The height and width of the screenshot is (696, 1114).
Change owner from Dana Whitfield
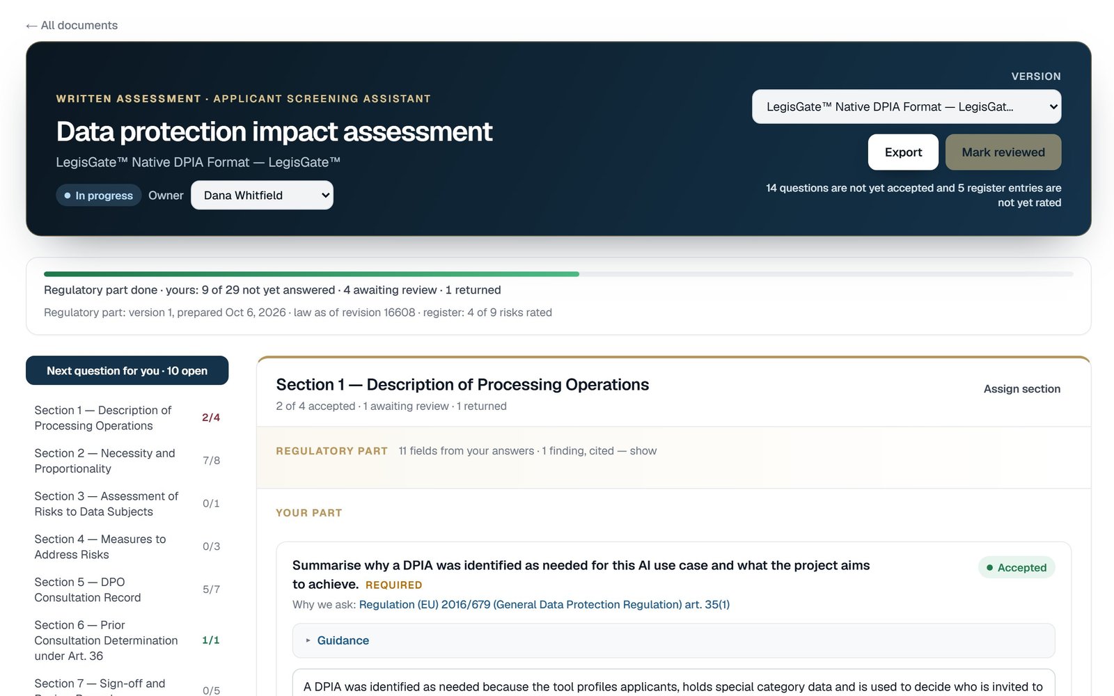262,196
